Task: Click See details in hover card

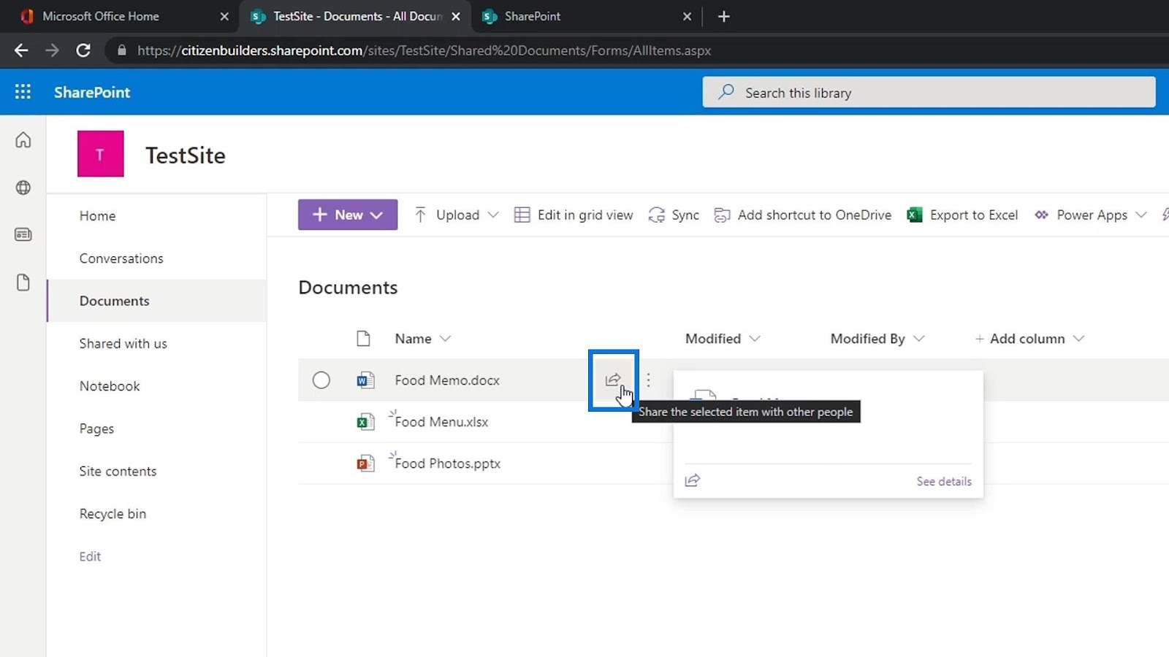Action: [x=944, y=481]
